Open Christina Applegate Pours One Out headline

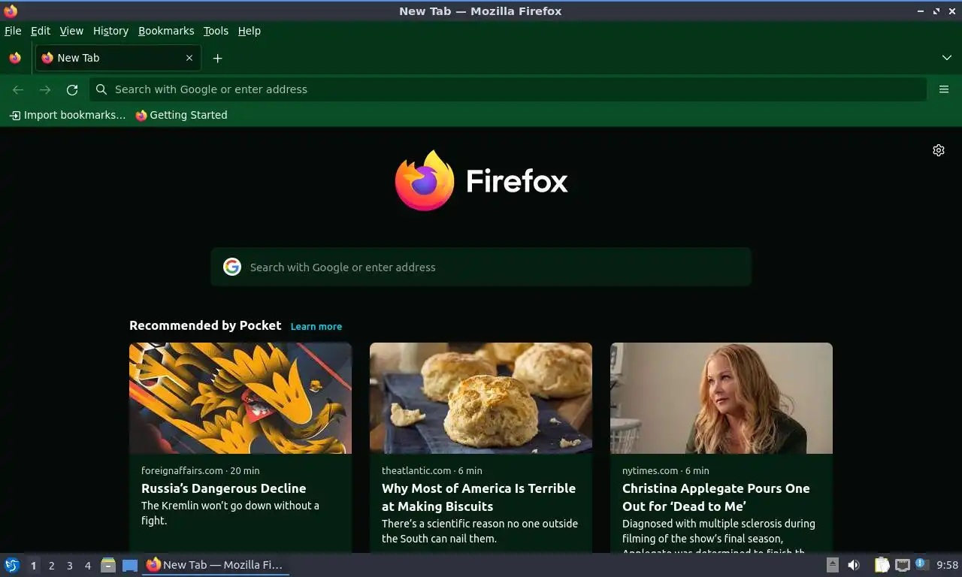coord(716,497)
